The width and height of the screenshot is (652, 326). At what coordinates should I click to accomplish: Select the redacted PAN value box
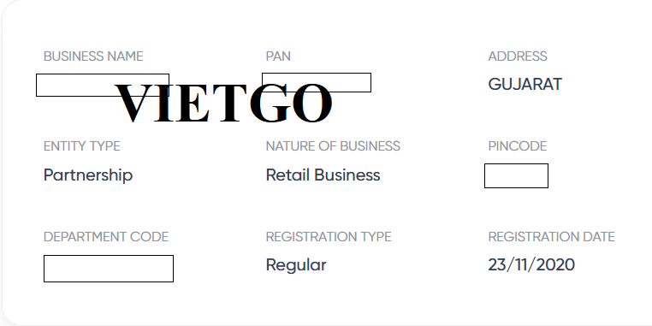(x=317, y=82)
